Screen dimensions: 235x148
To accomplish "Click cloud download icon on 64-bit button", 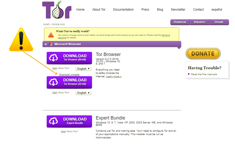I will [53, 58].
